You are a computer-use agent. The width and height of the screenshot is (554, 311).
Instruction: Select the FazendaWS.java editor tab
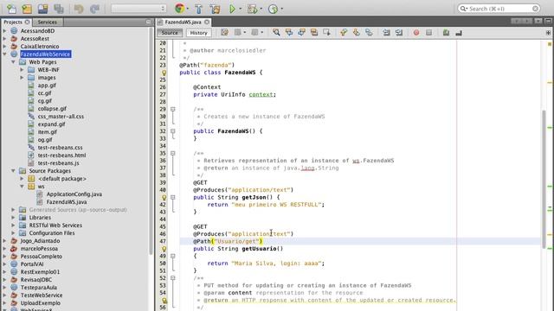[183, 22]
